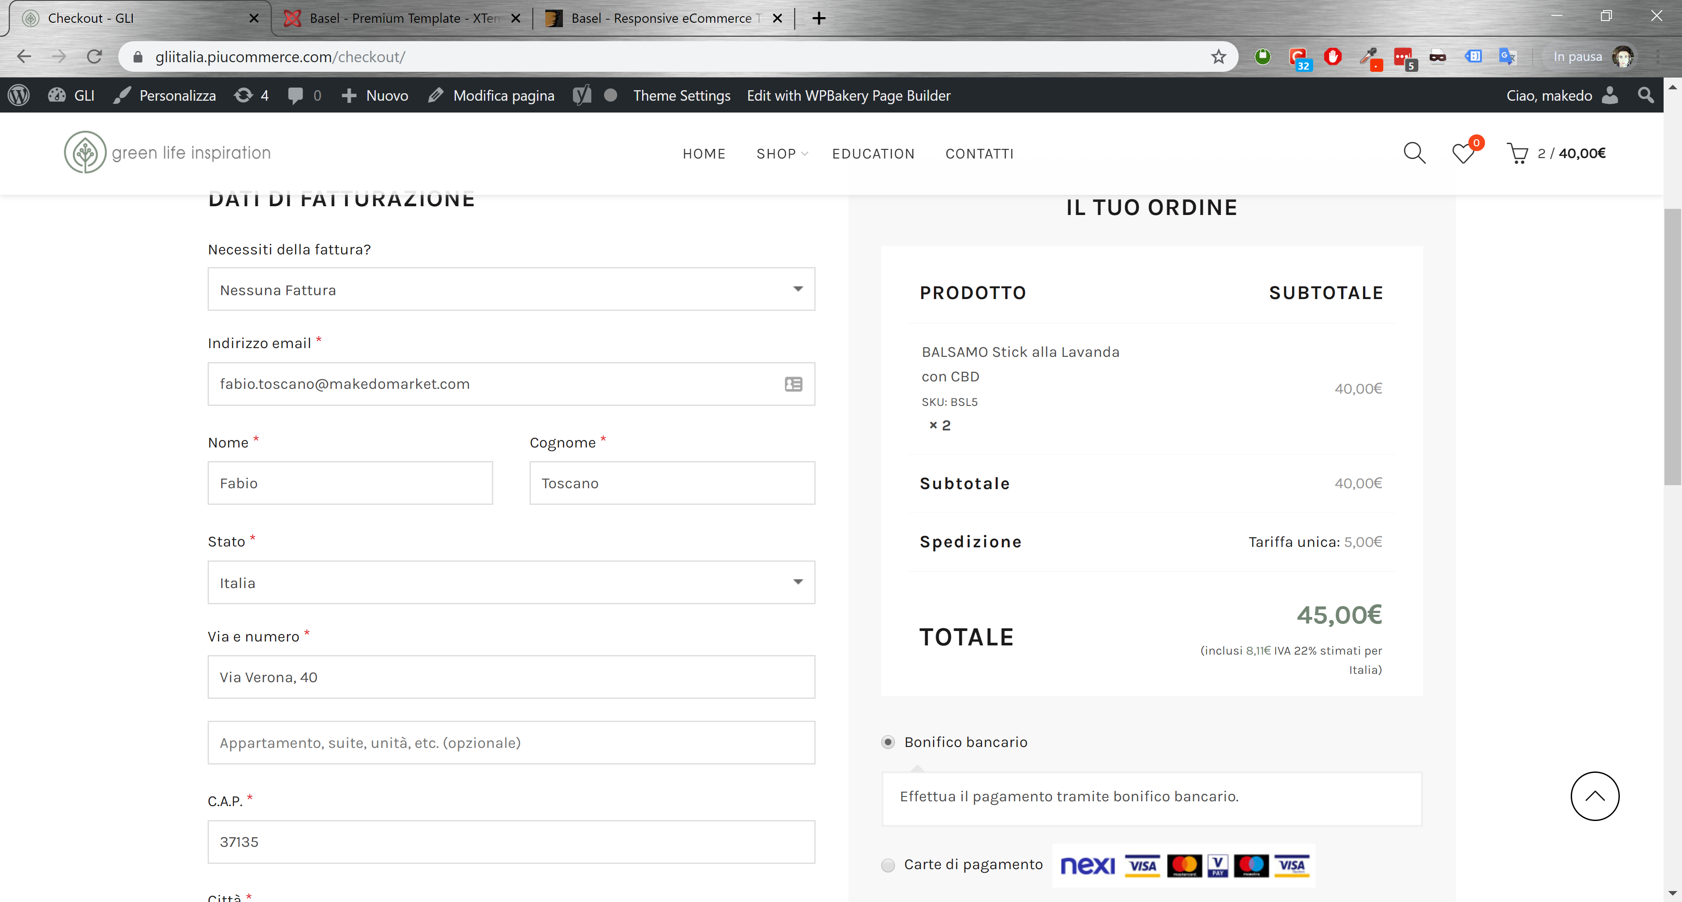This screenshot has width=1682, height=902.
Task: Click the blue window extension icon
Action: (x=1473, y=57)
